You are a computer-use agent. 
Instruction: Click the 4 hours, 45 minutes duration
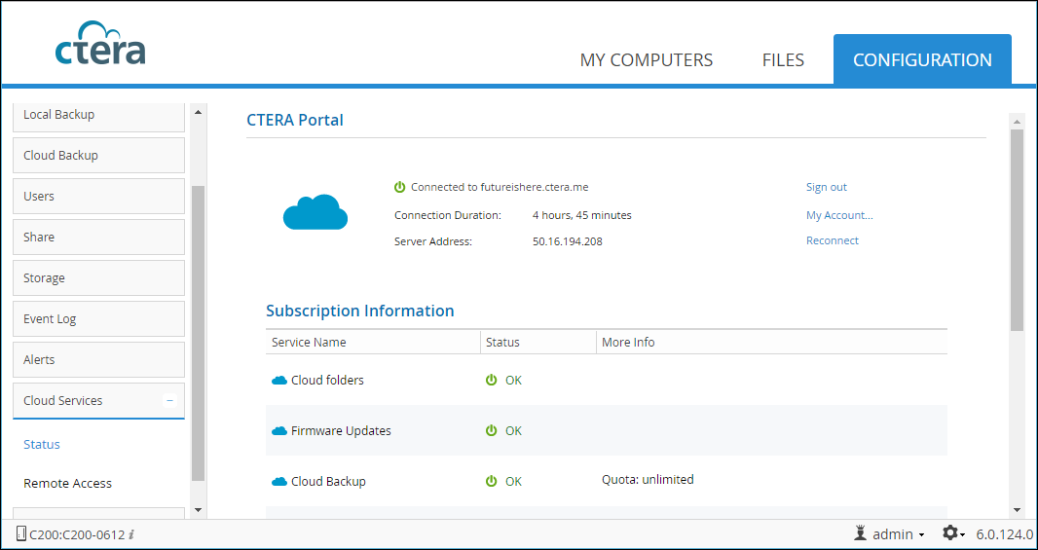pyautogui.click(x=582, y=215)
